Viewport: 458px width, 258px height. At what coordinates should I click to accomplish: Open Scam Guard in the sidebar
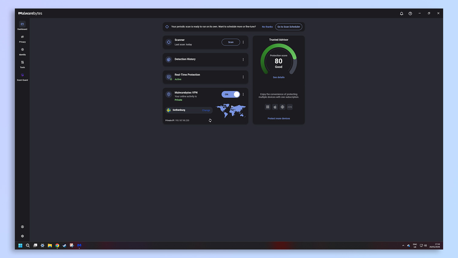click(22, 77)
